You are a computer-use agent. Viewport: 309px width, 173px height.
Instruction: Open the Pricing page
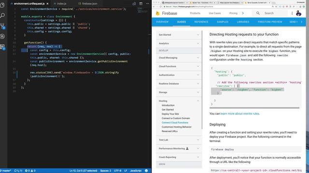click(233, 13)
